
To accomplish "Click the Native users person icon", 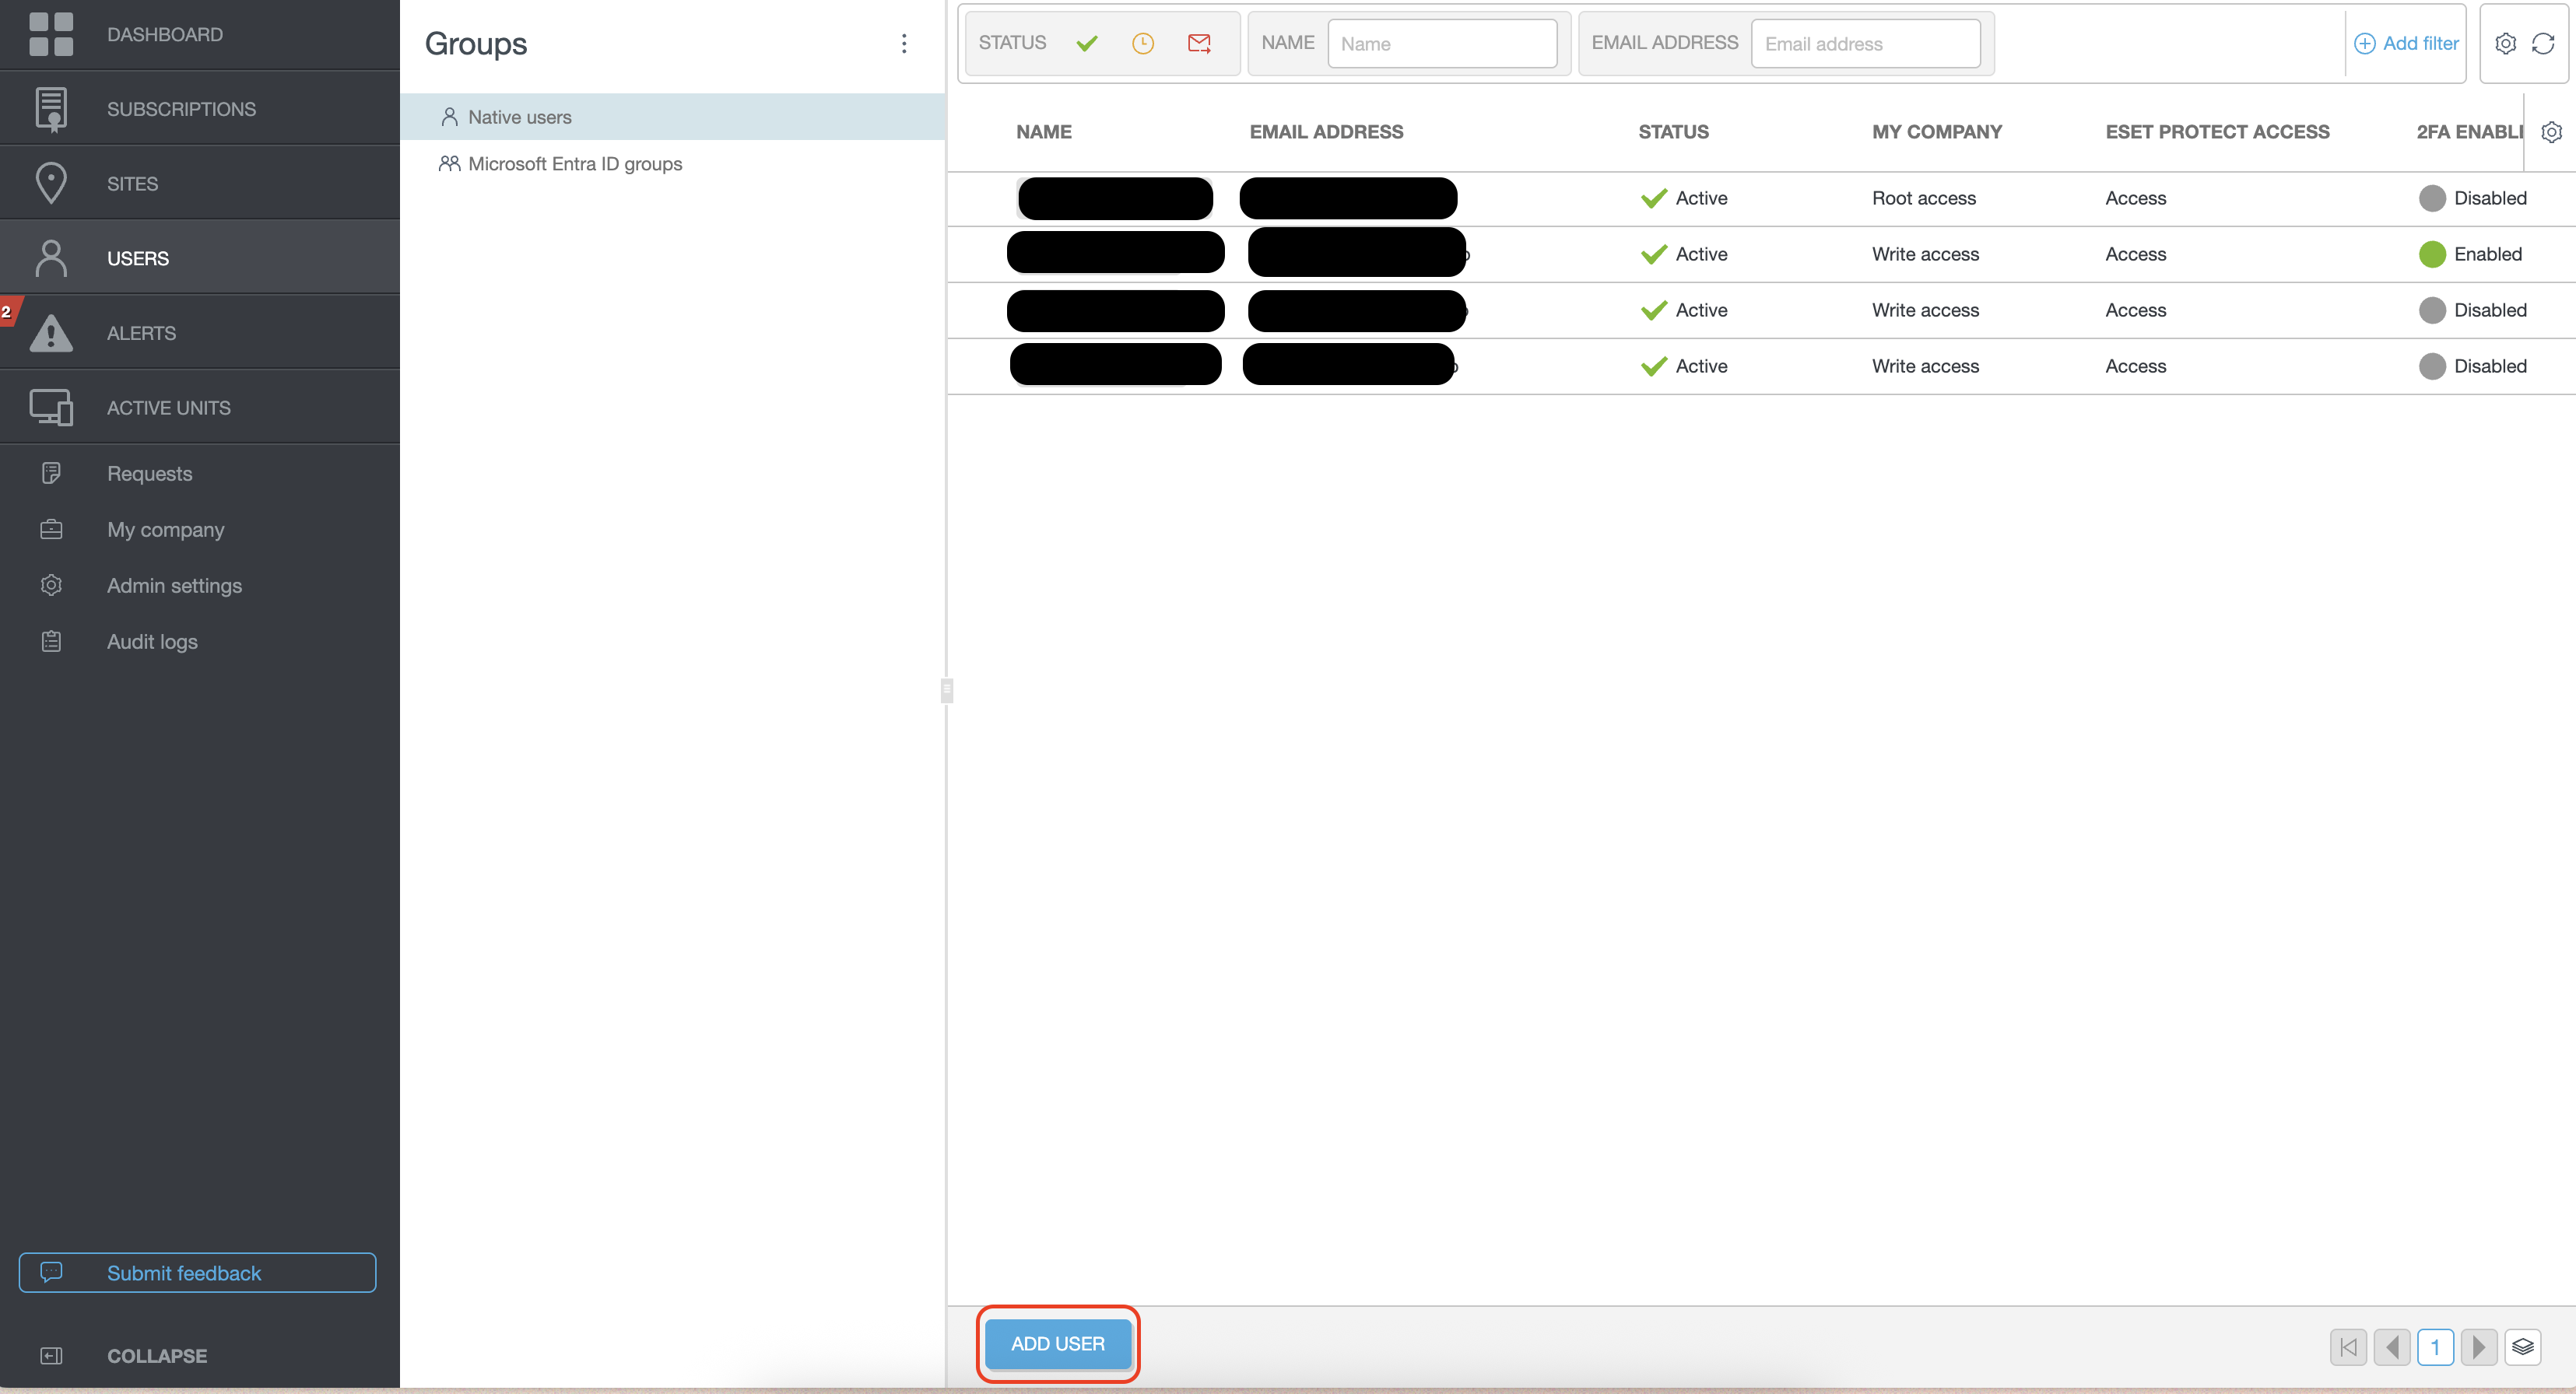I will [x=449, y=117].
